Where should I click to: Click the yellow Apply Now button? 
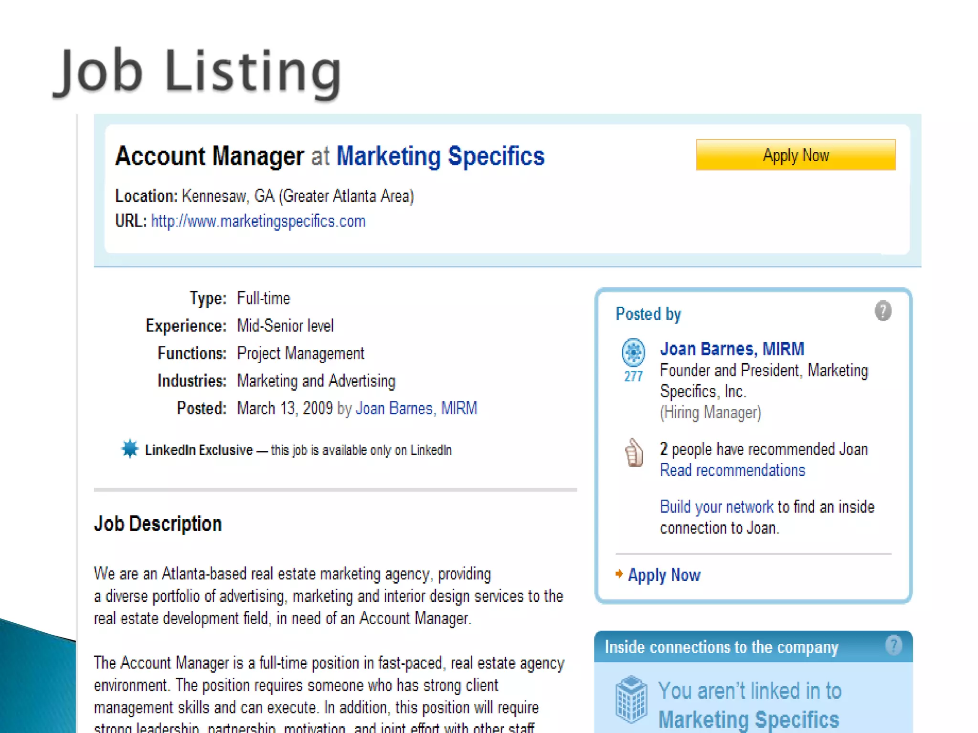796,155
